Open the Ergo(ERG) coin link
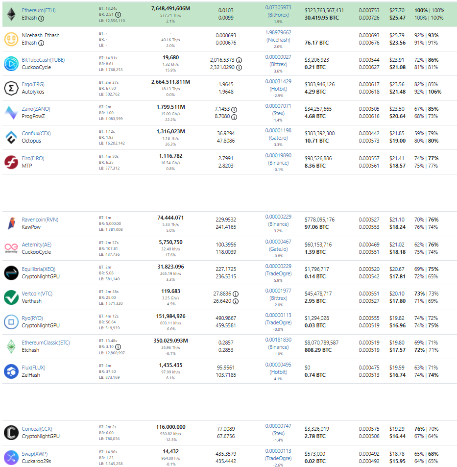Image resolution: width=457 pixels, height=467 pixels. [33, 84]
